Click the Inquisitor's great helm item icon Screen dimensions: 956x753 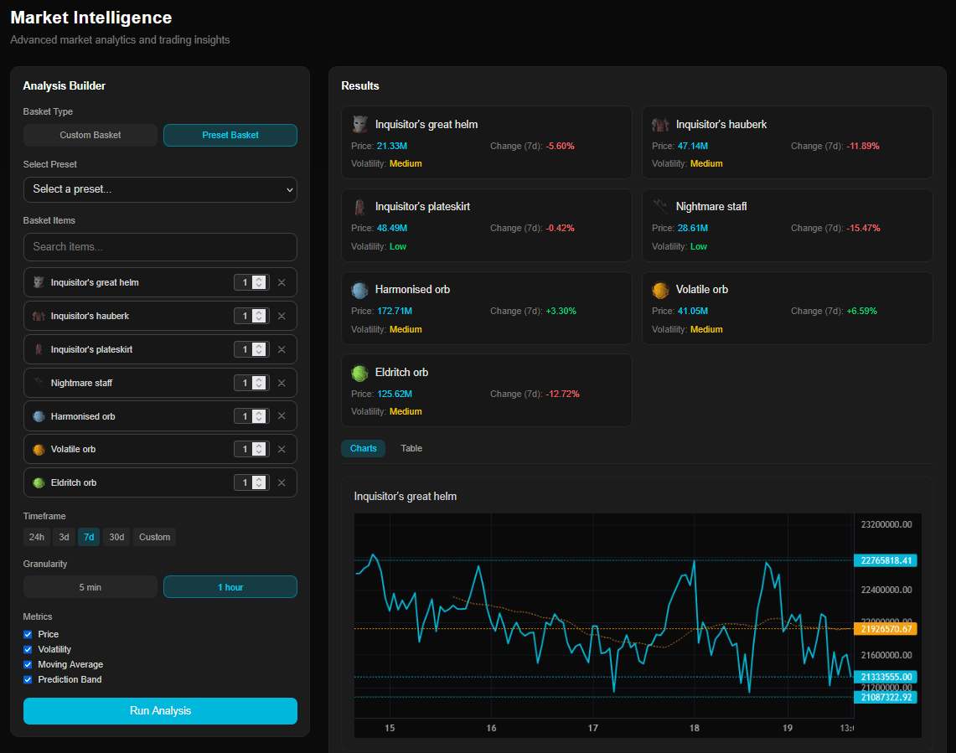click(359, 123)
